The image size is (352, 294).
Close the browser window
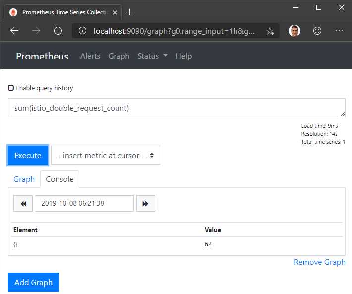click(x=342, y=7)
